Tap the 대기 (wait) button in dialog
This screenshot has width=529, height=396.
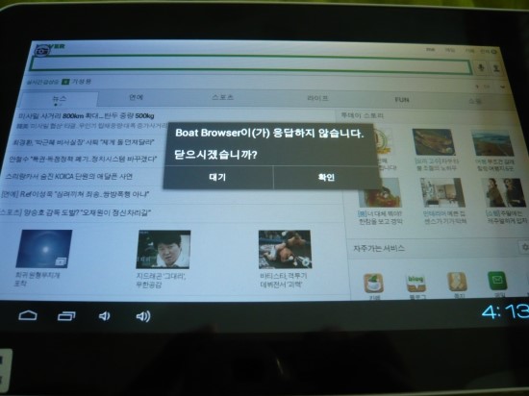[x=218, y=177]
